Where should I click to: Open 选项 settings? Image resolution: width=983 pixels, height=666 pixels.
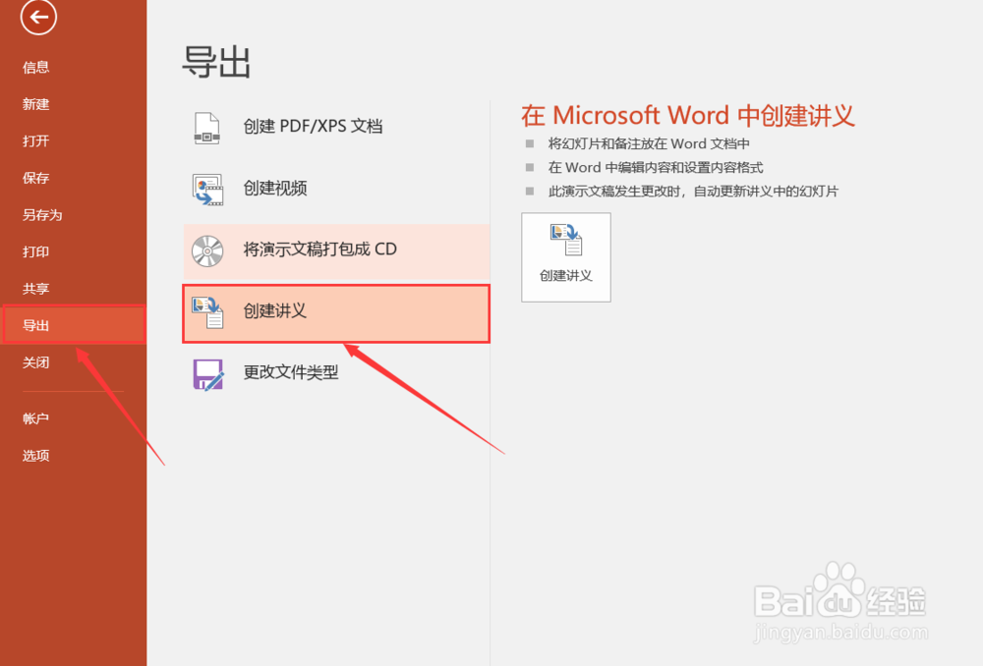click(x=35, y=456)
